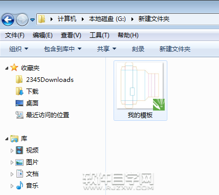This screenshot has height=195, width=219.
Task: Open the 编辑(E) menu
Action: coord(42,35)
